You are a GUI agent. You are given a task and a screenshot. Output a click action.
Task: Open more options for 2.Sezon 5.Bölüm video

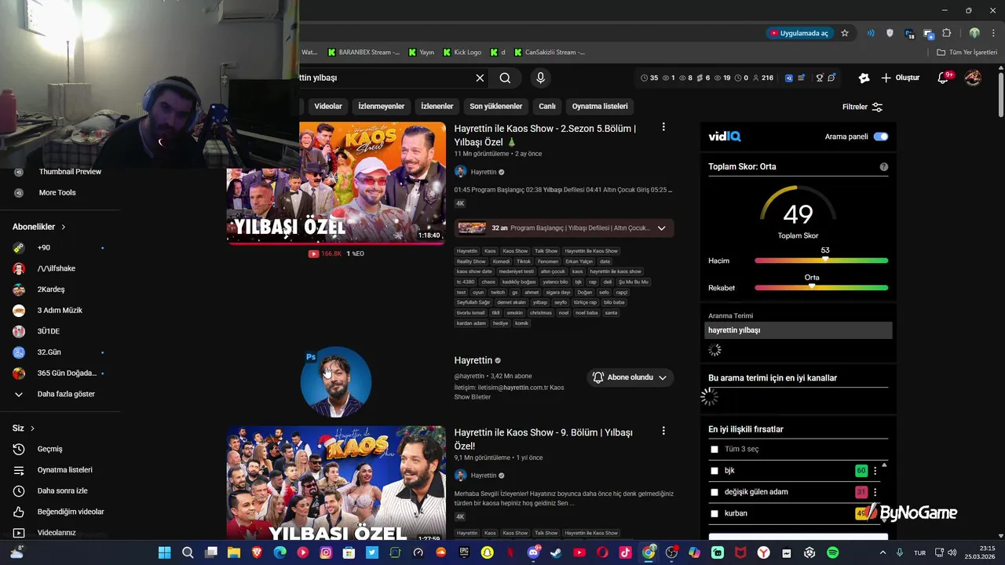pyautogui.click(x=663, y=127)
